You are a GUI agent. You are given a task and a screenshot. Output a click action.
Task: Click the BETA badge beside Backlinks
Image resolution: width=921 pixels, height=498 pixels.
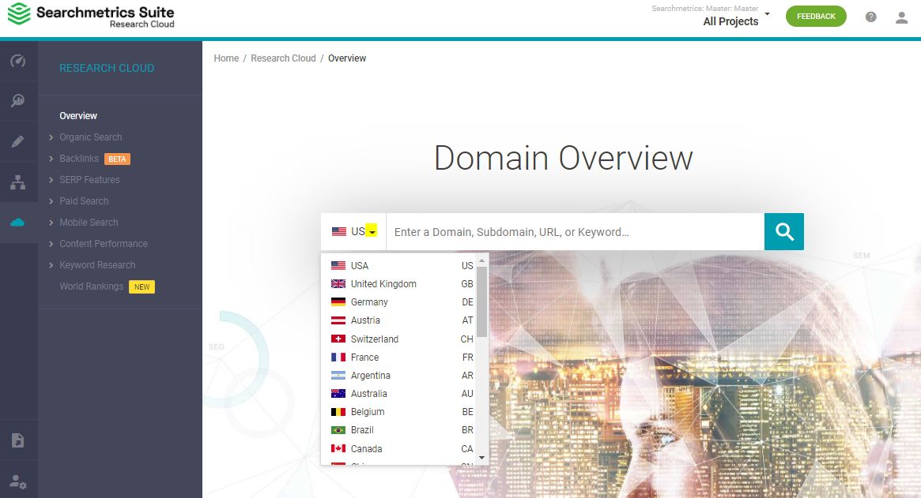coord(117,159)
